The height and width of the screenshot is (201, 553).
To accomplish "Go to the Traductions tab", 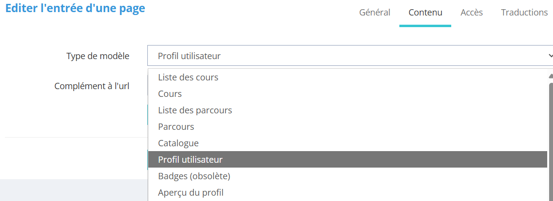I will [524, 13].
